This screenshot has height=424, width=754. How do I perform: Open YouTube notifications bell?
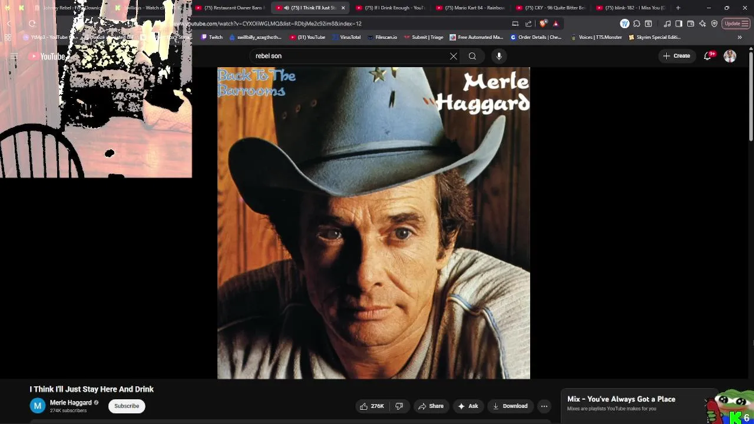pos(708,56)
